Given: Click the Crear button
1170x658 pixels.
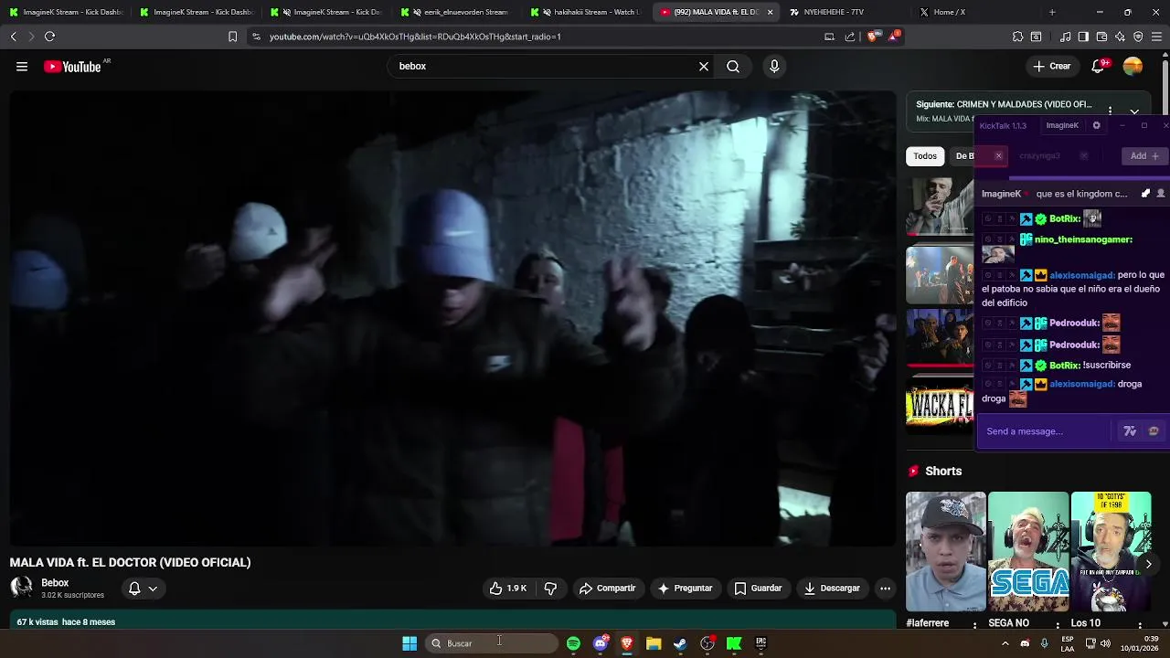Looking at the screenshot, I should (1051, 66).
